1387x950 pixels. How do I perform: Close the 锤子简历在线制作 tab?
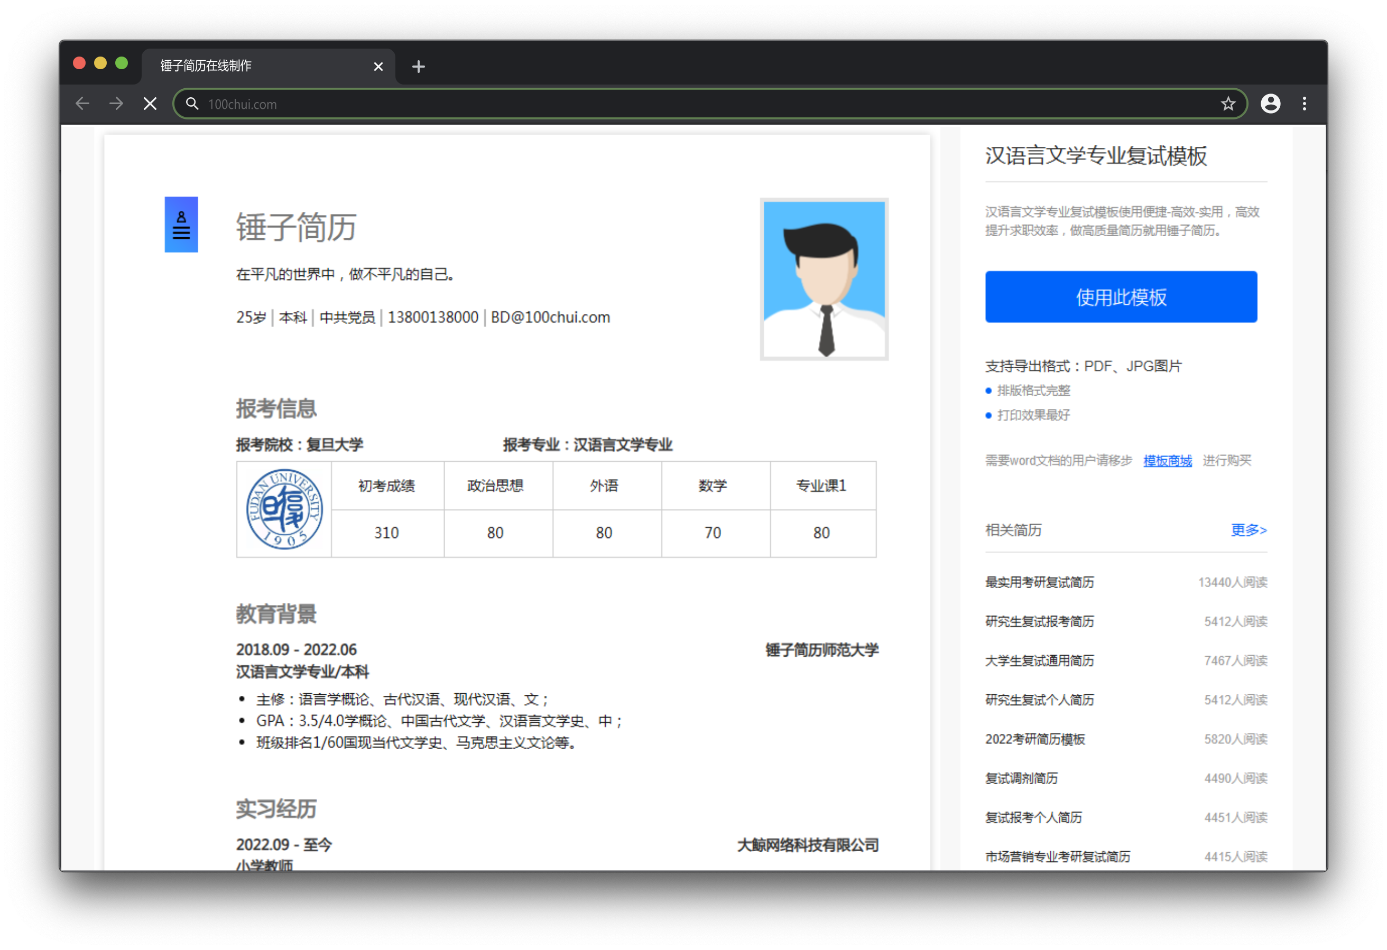pos(378,66)
